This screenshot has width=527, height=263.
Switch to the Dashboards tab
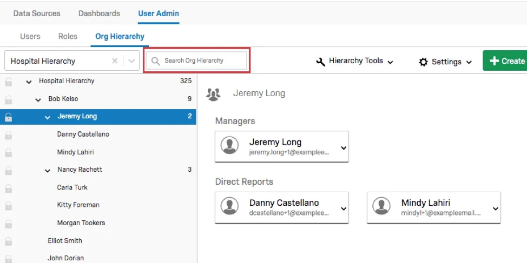(99, 13)
